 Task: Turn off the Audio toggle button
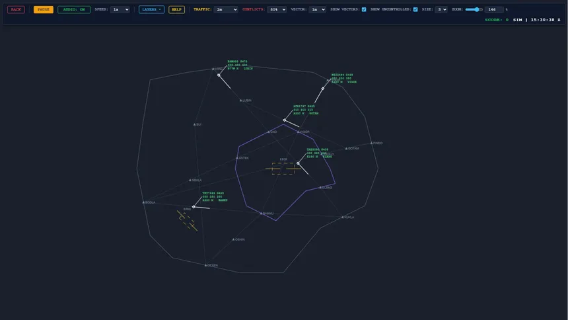click(x=74, y=10)
